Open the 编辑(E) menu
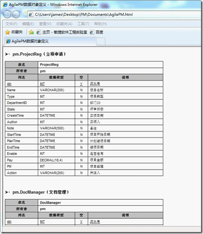Image resolution: width=203 pixels, height=234 pixels. (x=28, y=24)
